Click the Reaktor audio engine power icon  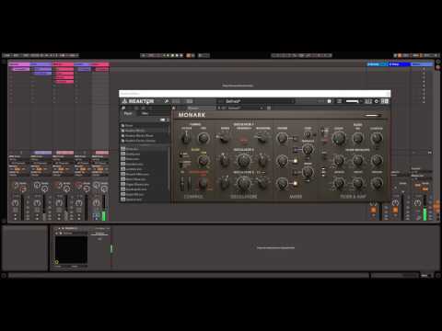pyautogui.click(x=377, y=101)
